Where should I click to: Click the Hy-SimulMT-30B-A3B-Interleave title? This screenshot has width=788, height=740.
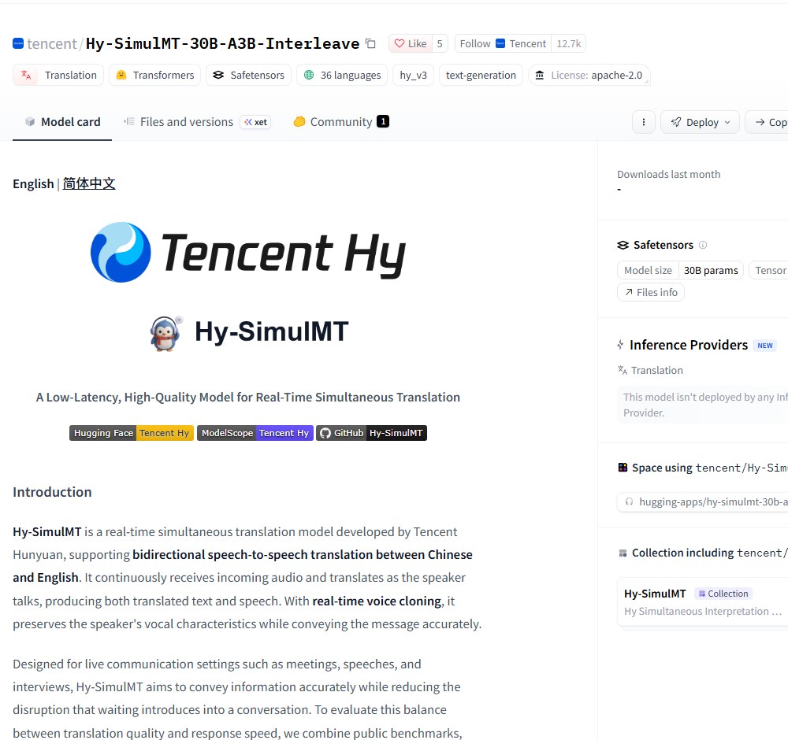tap(223, 43)
